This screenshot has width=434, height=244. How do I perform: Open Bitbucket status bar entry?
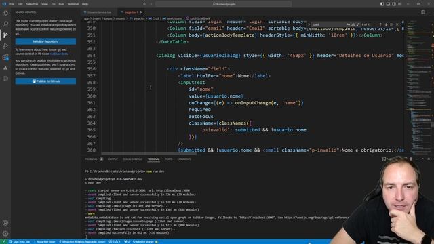point(82,242)
